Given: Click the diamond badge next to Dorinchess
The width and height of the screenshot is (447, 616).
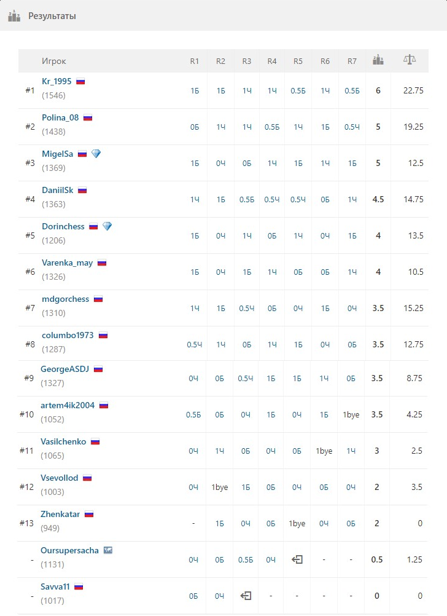Looking at the screenshot, I should pos(107,226).
